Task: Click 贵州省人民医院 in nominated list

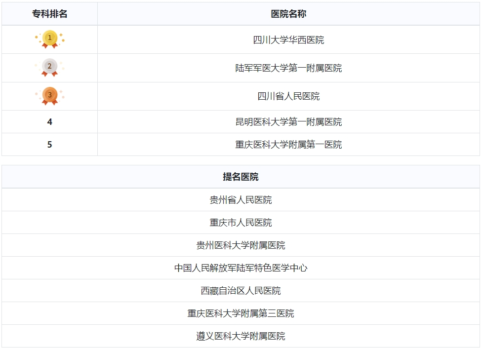Action: point(241,200)
